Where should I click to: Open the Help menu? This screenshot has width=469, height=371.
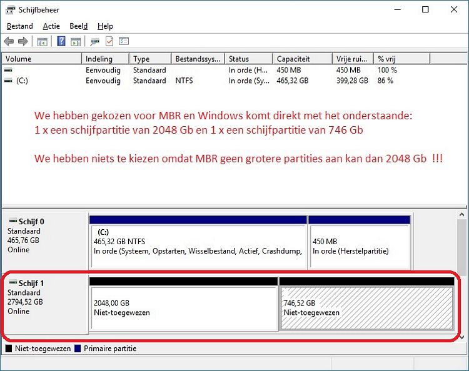pos(105,26)
